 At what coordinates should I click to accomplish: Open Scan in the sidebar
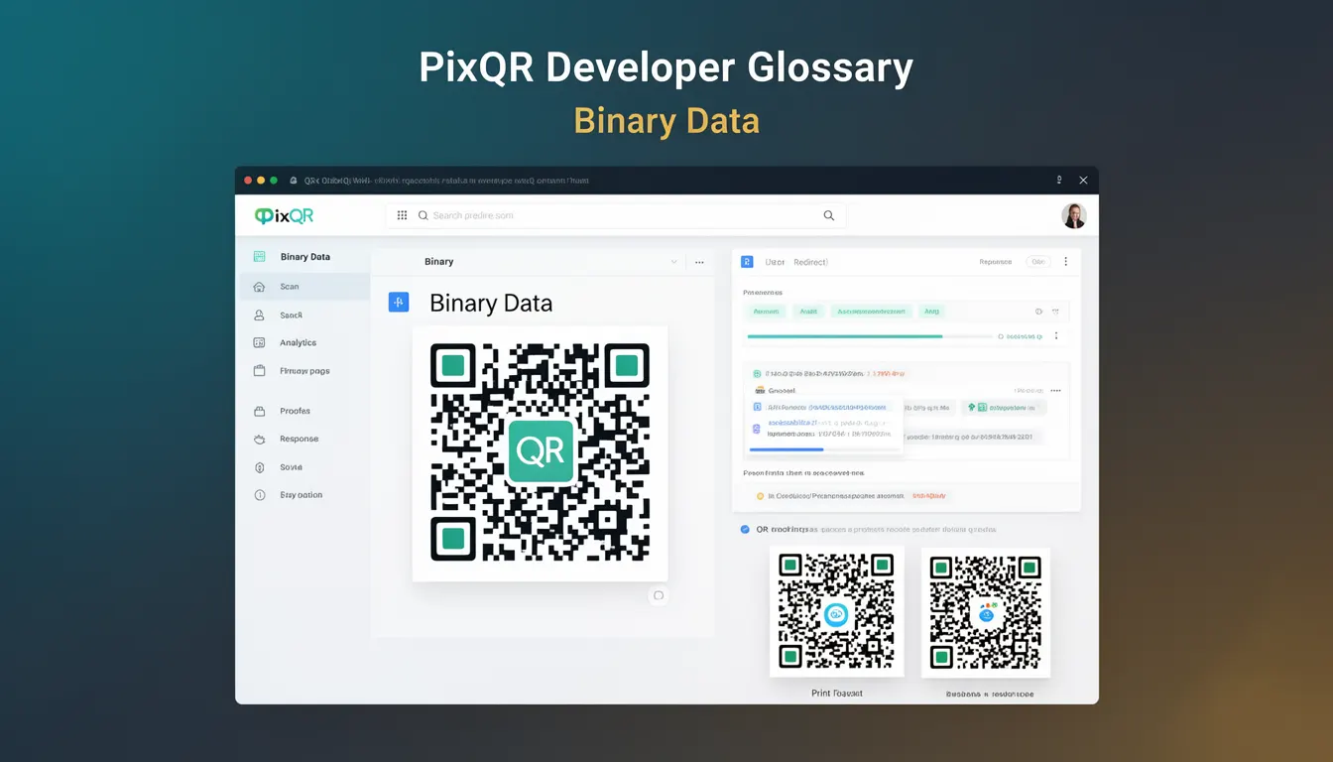click(x=304, y=287)
